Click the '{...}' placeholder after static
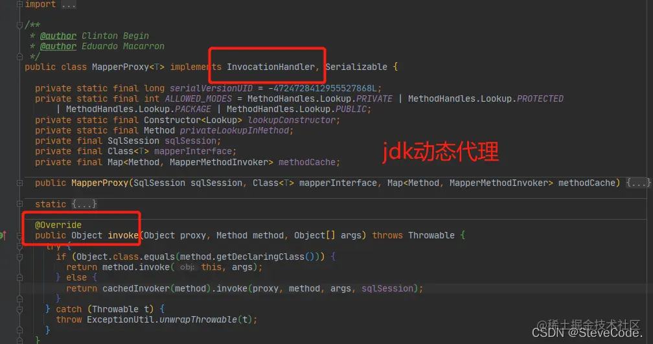 (84, 204)
